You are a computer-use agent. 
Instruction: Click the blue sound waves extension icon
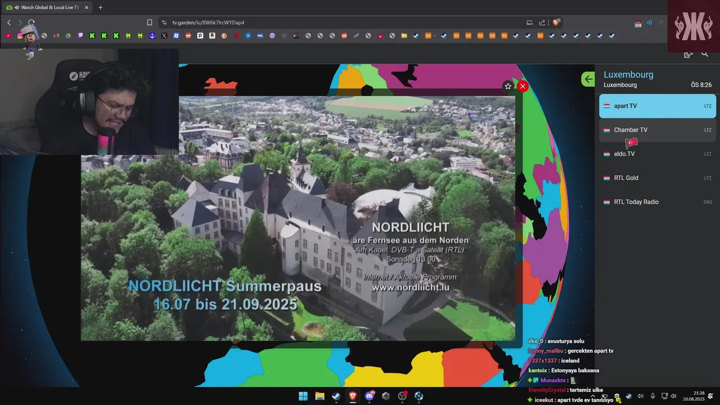pos(650,22)
